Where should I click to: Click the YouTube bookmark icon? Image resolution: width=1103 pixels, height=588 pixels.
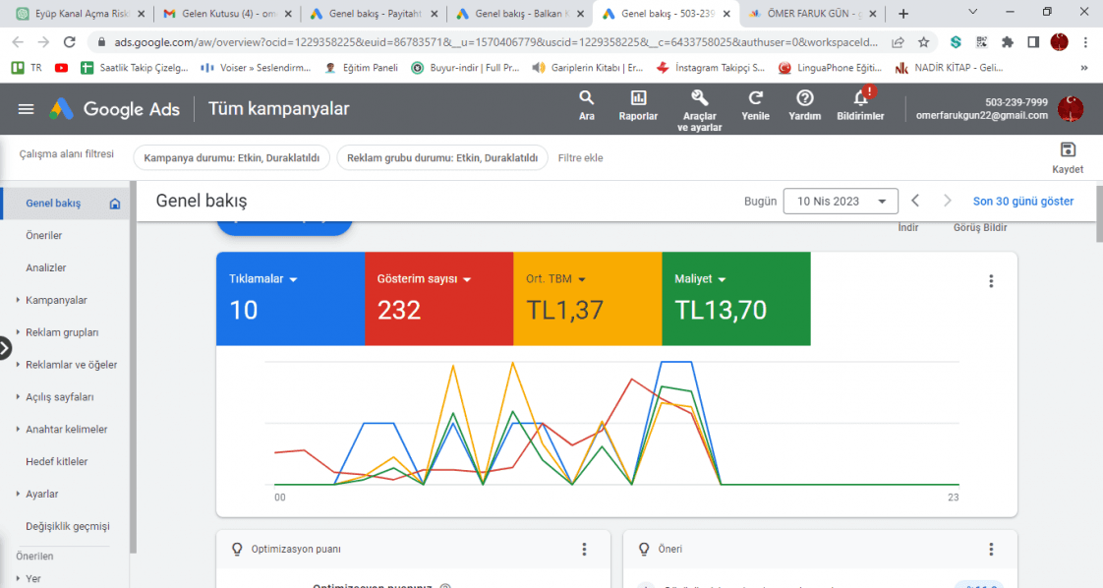tap(61, 68)
